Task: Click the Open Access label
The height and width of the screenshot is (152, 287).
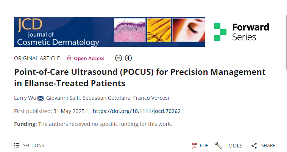Action: [89, 58]
